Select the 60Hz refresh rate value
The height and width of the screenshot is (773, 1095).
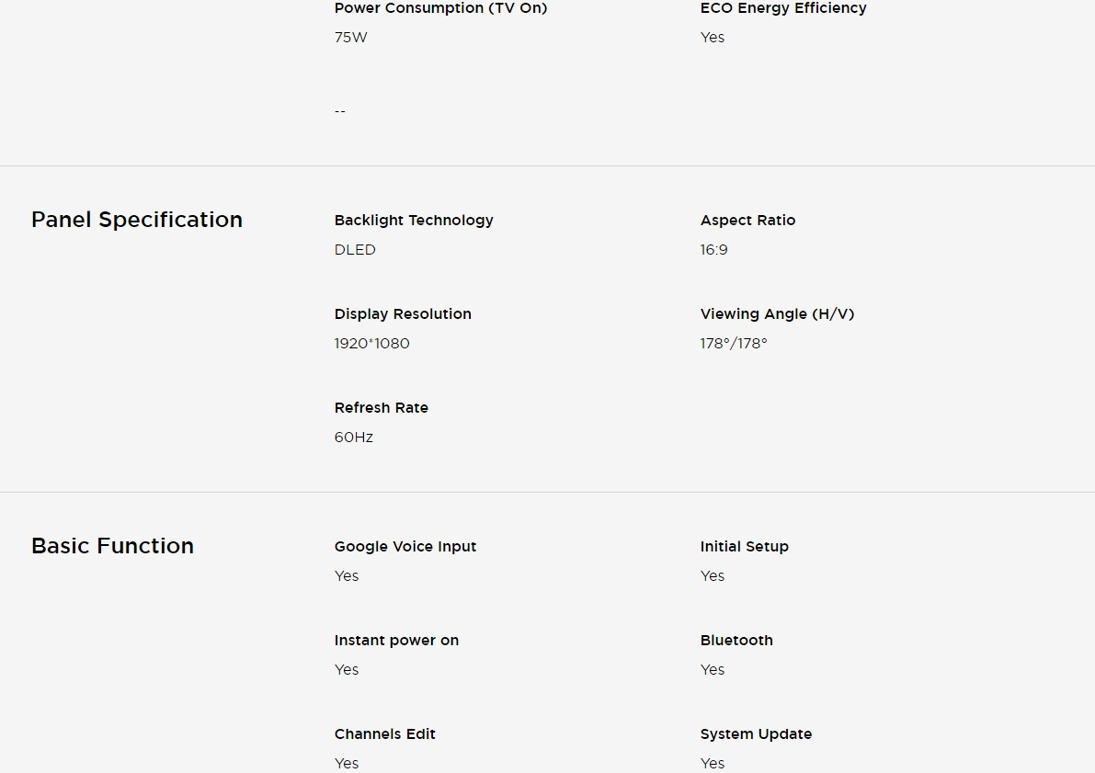coord(353,438)
